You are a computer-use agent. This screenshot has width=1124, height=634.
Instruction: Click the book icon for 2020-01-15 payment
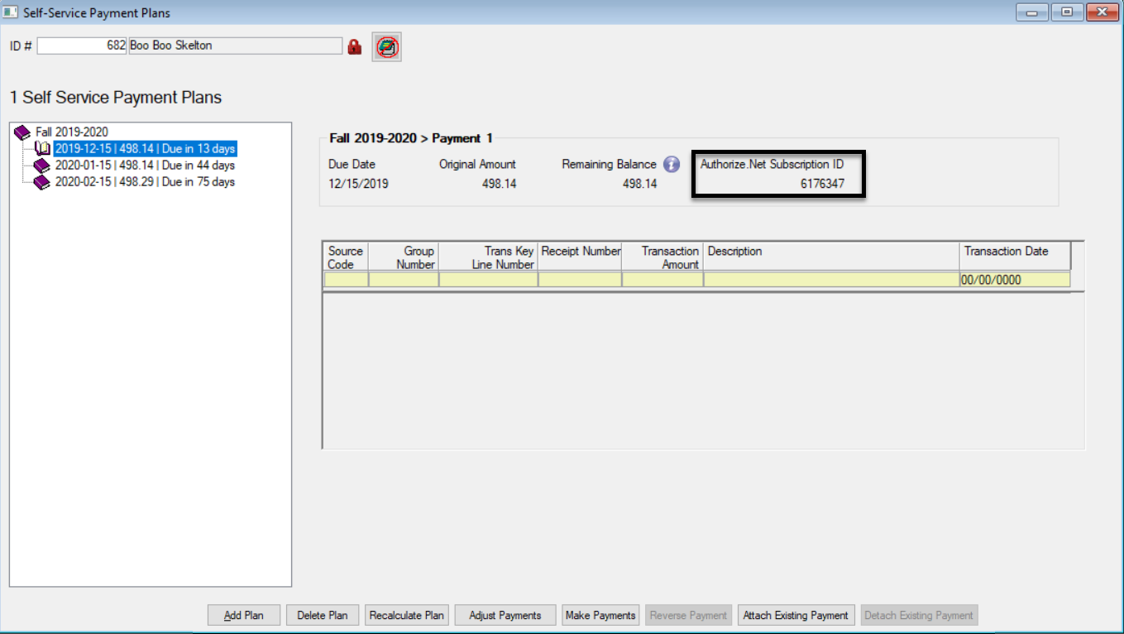coord(42,166)
